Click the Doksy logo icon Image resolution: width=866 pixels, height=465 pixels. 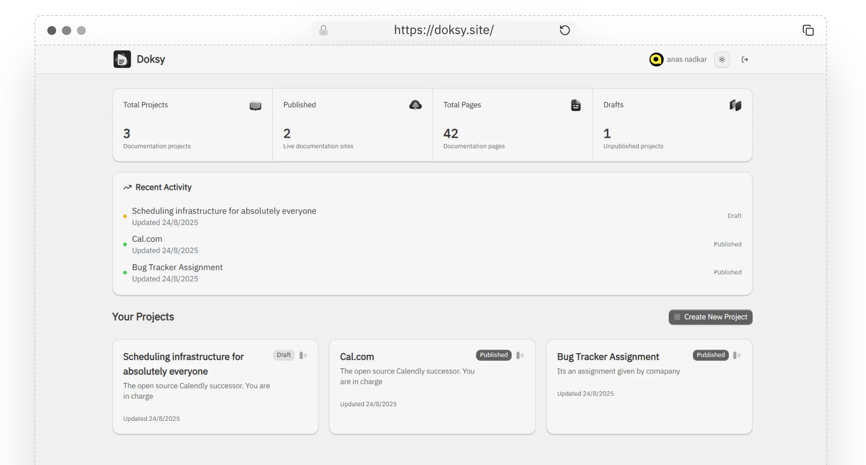tap(122, 59)
